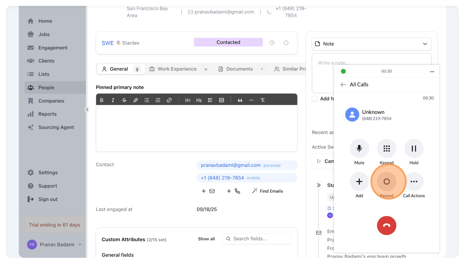Viewport: 468px width, 265px height.
Task: Change the Contacted status
Action: [x=228, y=42]
